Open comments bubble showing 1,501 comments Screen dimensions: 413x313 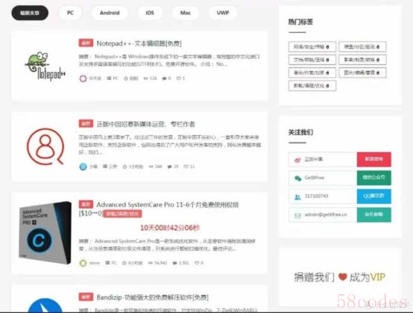coord(175,263)
